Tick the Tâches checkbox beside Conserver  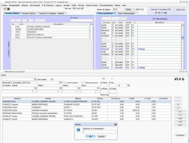(x=82, y=82)
